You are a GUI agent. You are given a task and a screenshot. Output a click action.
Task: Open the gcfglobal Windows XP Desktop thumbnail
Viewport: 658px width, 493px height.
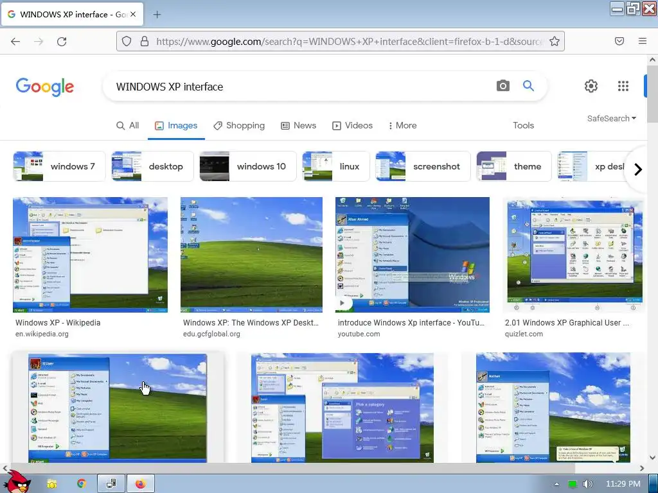[x=251, y=255]
